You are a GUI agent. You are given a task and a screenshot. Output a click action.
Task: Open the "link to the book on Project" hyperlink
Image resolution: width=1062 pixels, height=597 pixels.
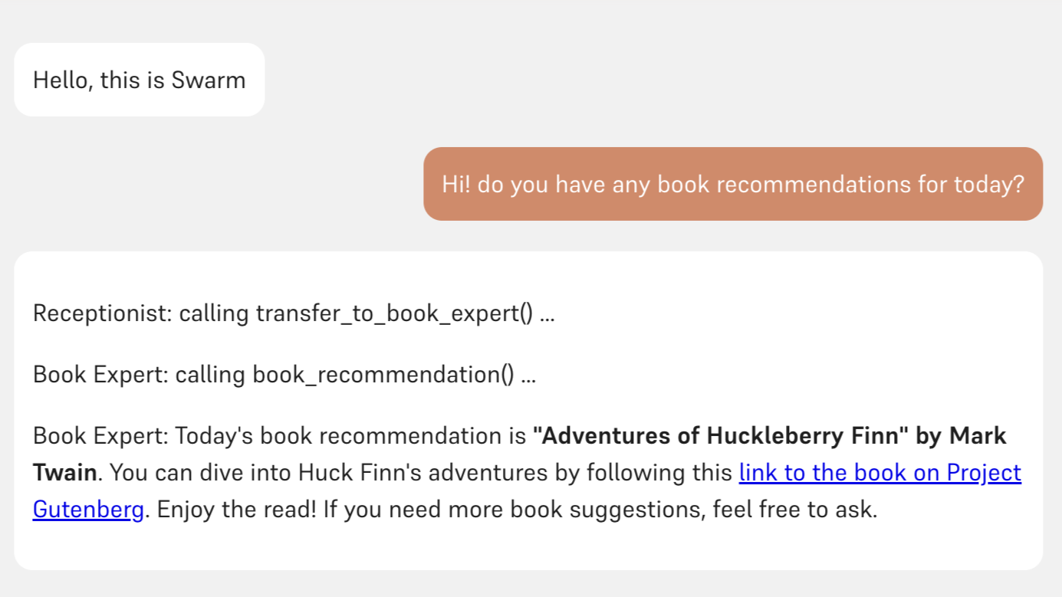pos(880,473)
